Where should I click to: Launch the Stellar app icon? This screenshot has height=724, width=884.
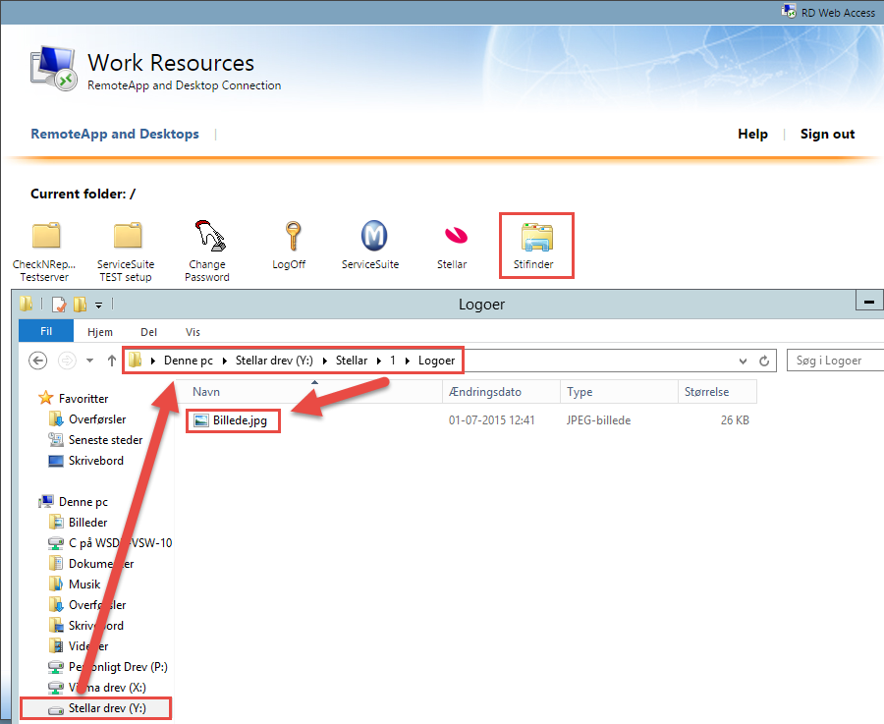pyautogui.click(x=456, y=235)
